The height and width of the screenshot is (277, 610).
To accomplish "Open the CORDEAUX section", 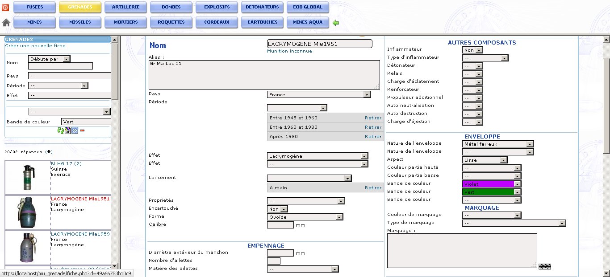I will [x=217, y=22].
